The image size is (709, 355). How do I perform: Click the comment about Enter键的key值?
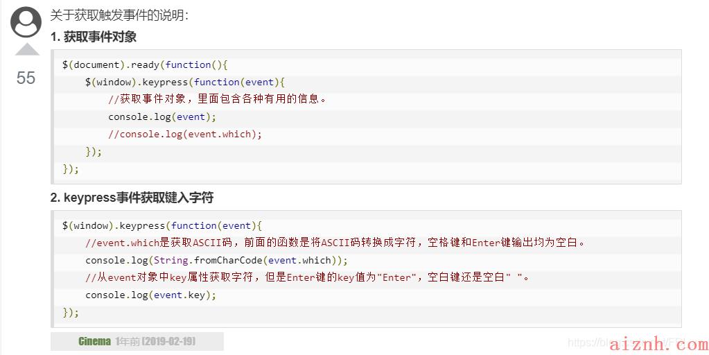307,277
